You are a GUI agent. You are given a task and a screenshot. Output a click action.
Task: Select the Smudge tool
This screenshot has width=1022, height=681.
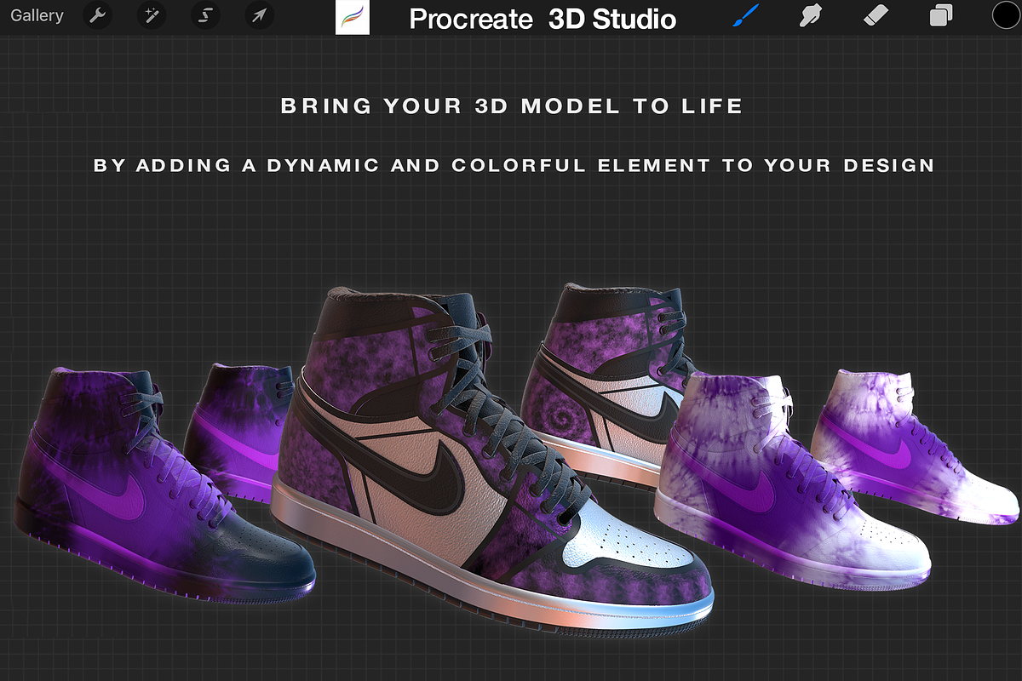(x=811, y=16)
